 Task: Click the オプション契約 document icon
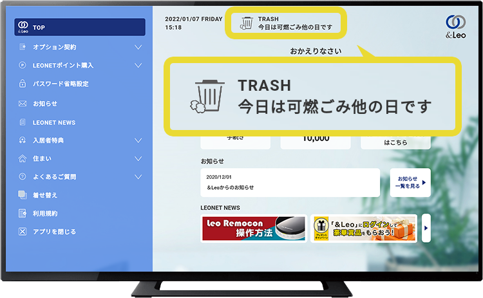(23, 47)
